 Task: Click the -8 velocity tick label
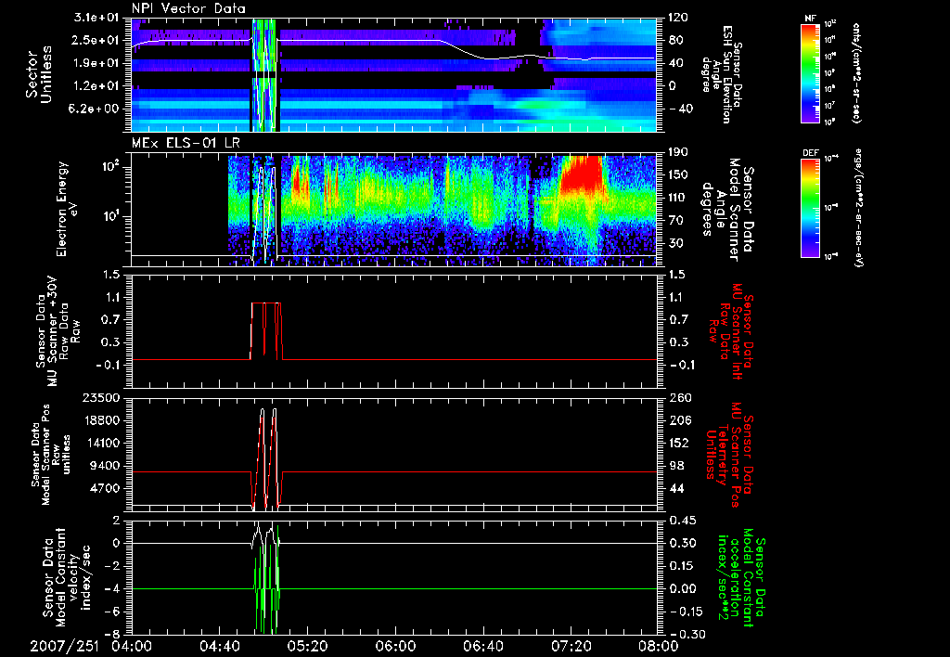[x=112, y=635]
